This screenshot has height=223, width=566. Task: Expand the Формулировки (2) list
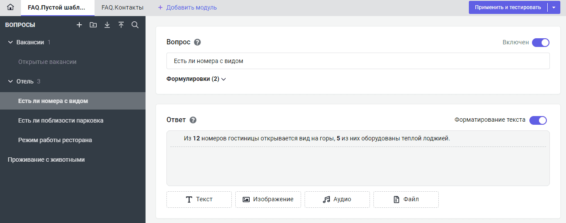(x=196, y=79)
